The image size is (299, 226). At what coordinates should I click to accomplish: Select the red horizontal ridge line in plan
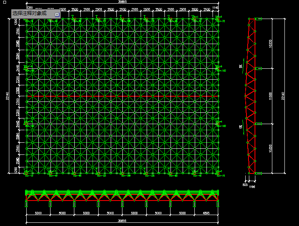point(121,97)
